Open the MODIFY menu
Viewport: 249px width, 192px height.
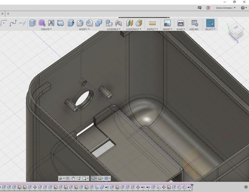click(x=84, y=29)
